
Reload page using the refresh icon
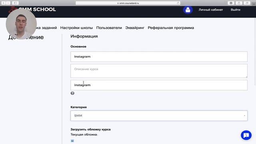[x=178, y=3]
